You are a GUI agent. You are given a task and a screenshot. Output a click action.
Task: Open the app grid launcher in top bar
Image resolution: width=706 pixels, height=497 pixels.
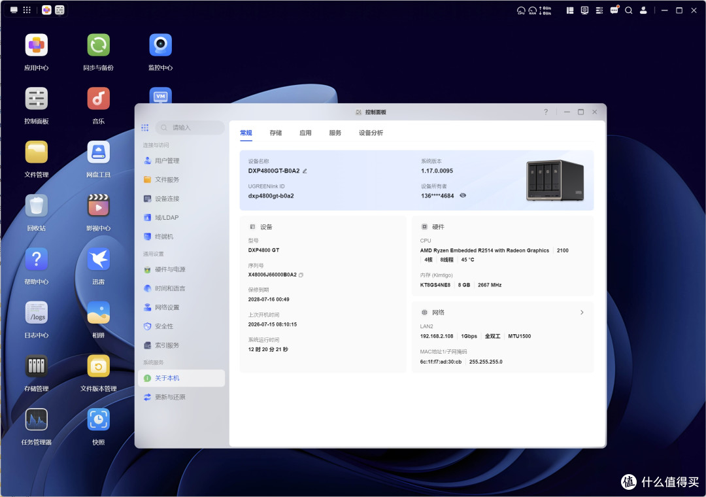pyautogui.click(x=27, y=10)
